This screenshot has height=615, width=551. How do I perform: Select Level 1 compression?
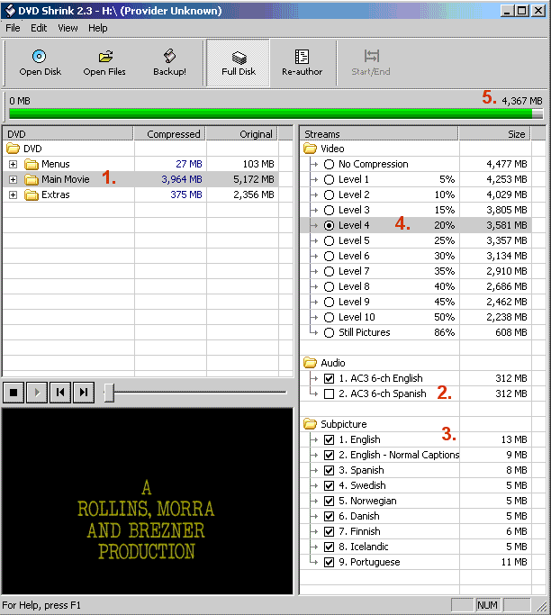coord(329,179)
